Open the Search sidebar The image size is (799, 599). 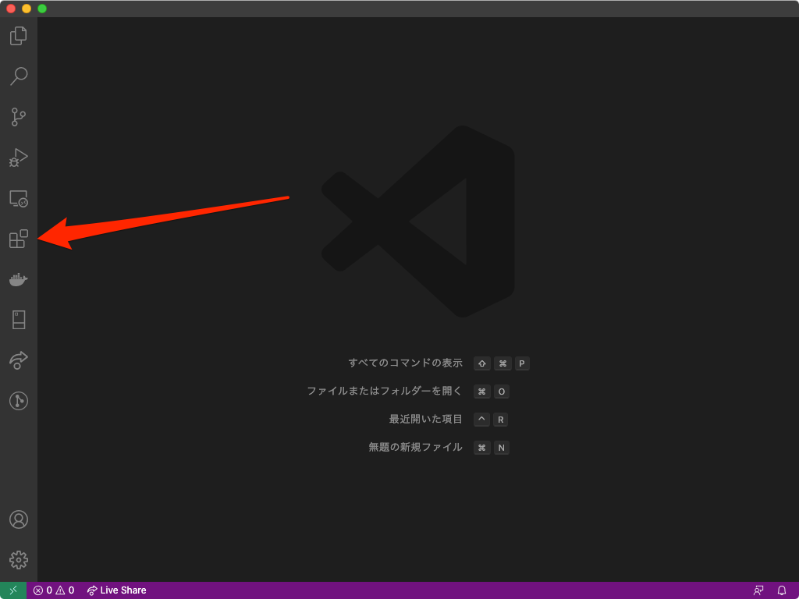click(x=17, y=76)
